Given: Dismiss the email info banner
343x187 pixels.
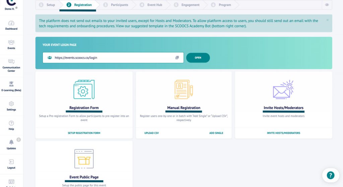Looking at the screenshot, I should pyautogui.click(x=327, y=20).
